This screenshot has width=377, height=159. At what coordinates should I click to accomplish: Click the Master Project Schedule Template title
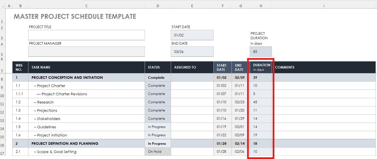pos(75,16)
